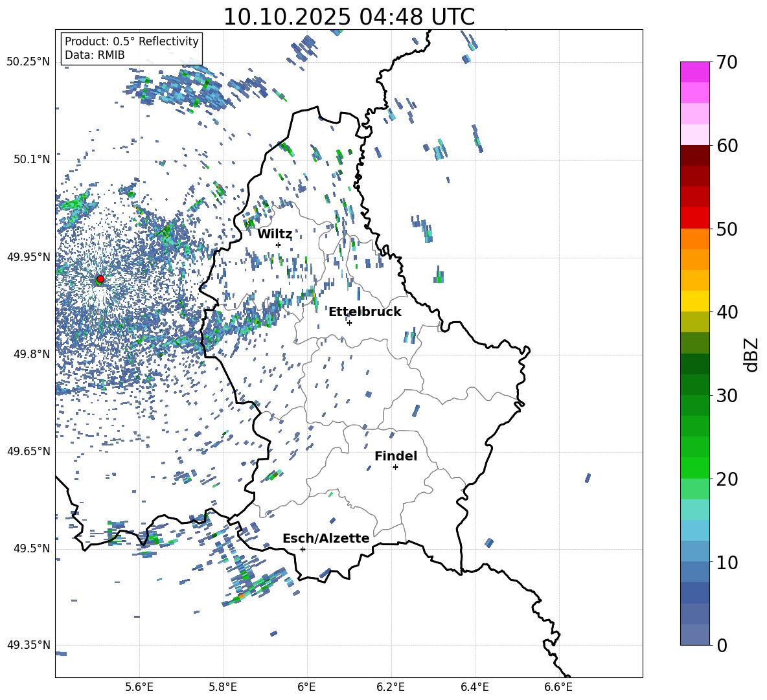Click the 70 tick label on colorbar

click(728, 63)
